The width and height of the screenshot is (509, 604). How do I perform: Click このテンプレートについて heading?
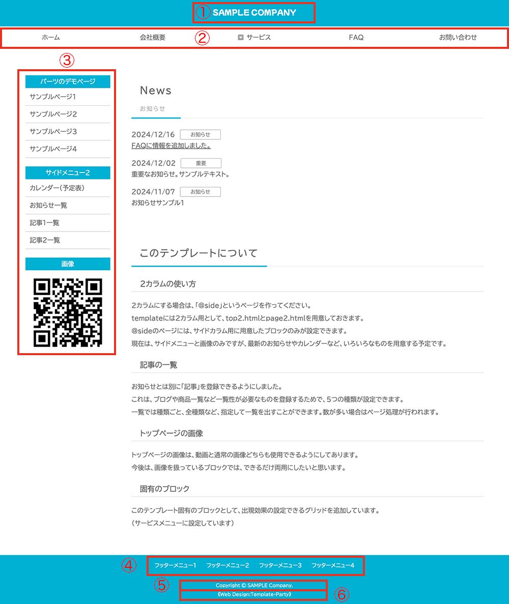click(199, 253)
